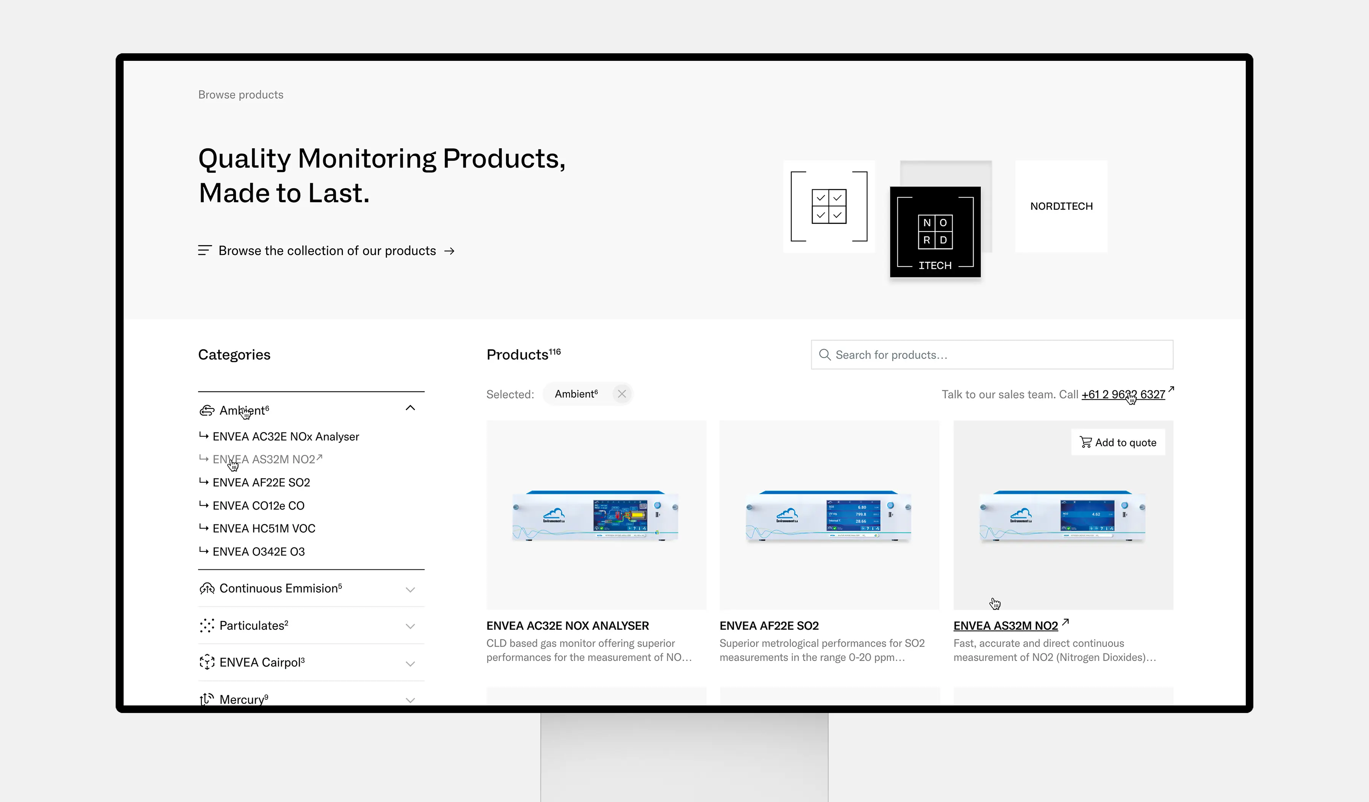Viewport: 1369px width, 802px height.
Task: Remove the Ambient filter chip
Action: [x=622, y=394]
